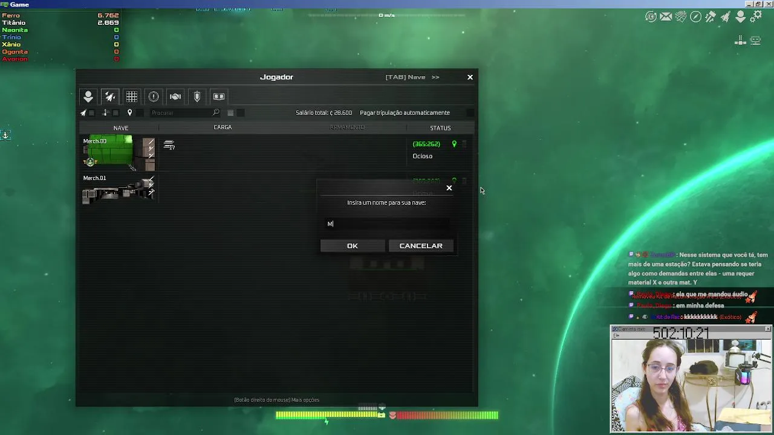Click CANCELAR in name dialog
The image size is (774, 435).
421,246
